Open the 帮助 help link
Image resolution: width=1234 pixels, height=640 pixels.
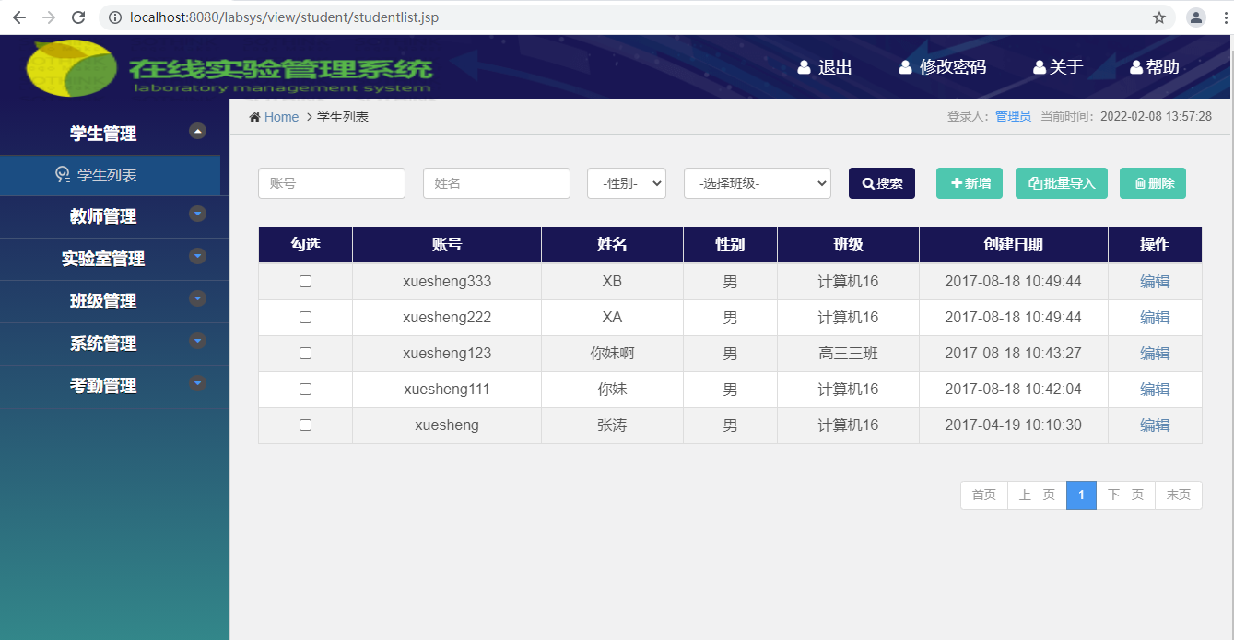[x=1163, y=67]
